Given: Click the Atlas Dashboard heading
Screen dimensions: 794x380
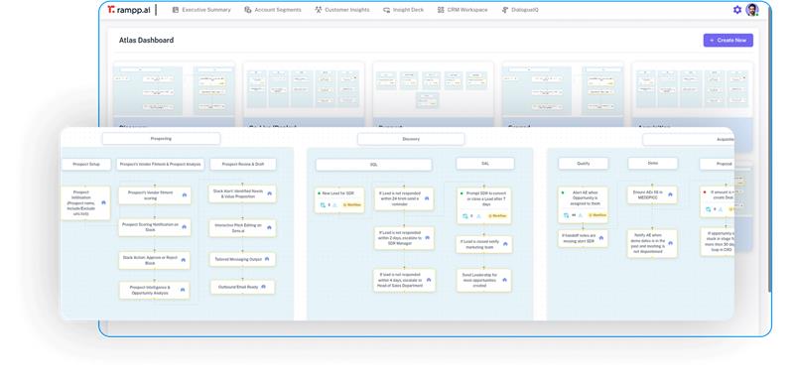Looking at the screenshot, I should (146, 41).
